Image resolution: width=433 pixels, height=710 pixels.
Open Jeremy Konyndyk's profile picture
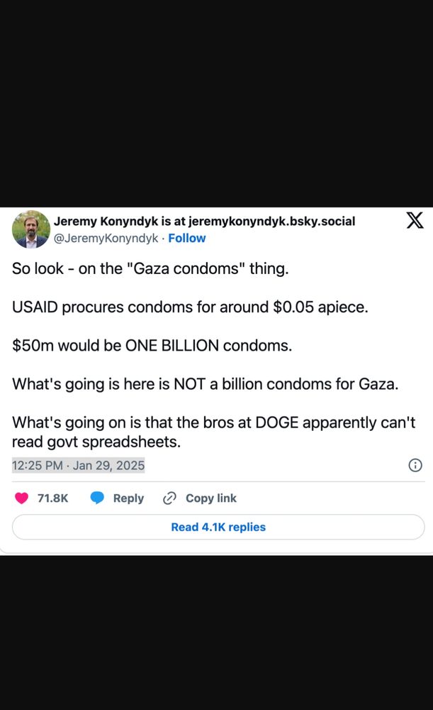coord(30,229)
